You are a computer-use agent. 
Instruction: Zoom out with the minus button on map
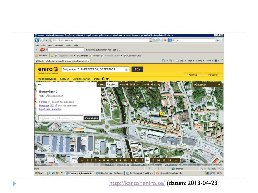[x=82, y=160]
